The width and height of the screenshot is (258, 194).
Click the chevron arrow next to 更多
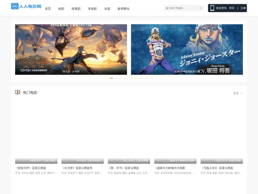[x=241, y=93]
